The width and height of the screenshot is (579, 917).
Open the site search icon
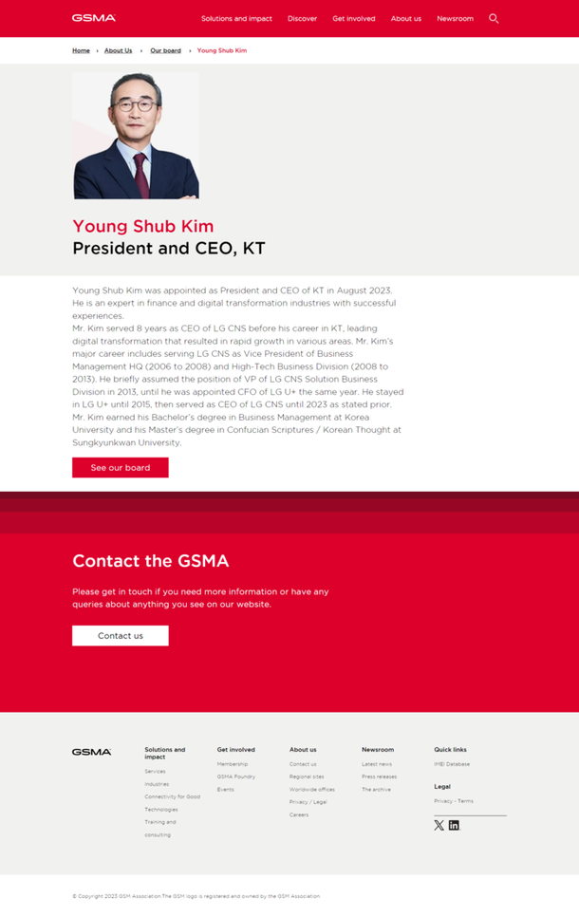[x=493, y=18]
